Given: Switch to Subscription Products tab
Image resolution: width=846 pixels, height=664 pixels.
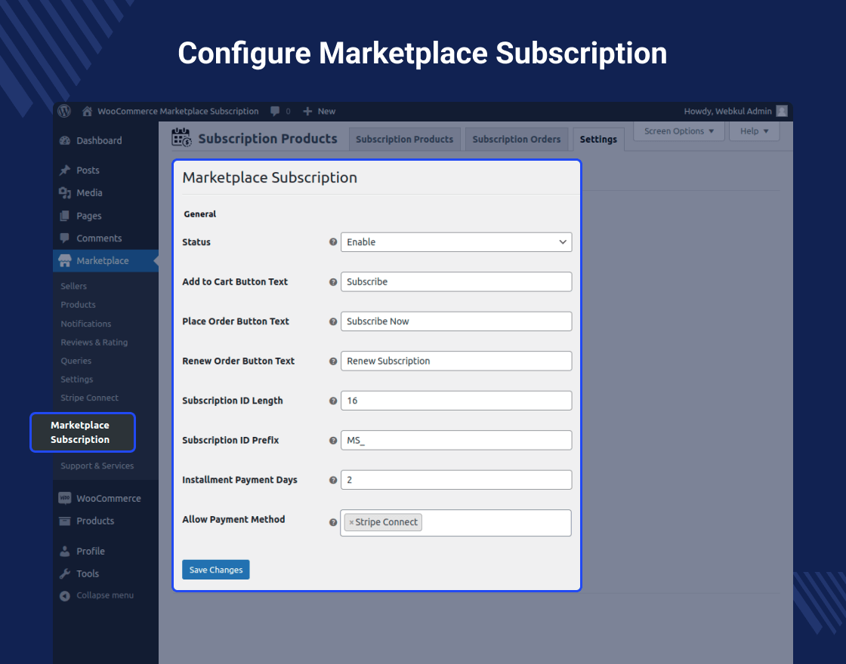Looking at the screenshot, I should coord(405,139).
